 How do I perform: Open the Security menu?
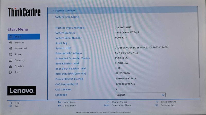tap(20, 60)
